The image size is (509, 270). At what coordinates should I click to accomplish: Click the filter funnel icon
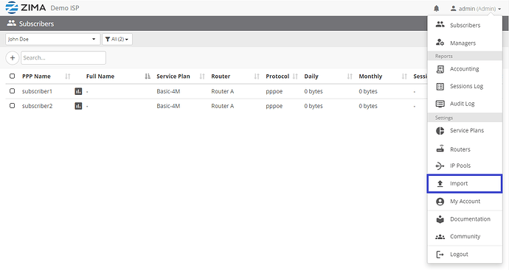click(108, 39)
